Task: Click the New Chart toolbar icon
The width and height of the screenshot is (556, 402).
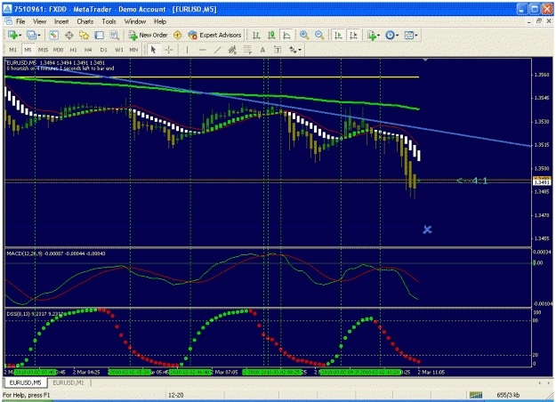Action: (12, 35)
